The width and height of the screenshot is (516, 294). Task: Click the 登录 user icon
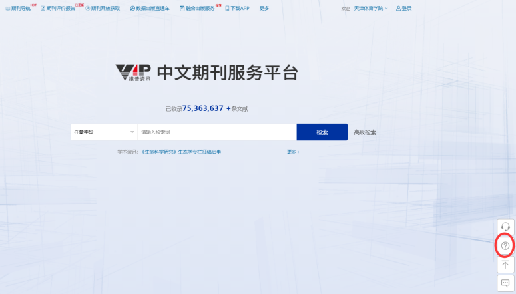tap(398, 8)
